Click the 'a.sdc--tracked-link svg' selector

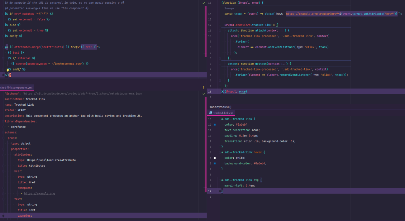click(240, 180)
